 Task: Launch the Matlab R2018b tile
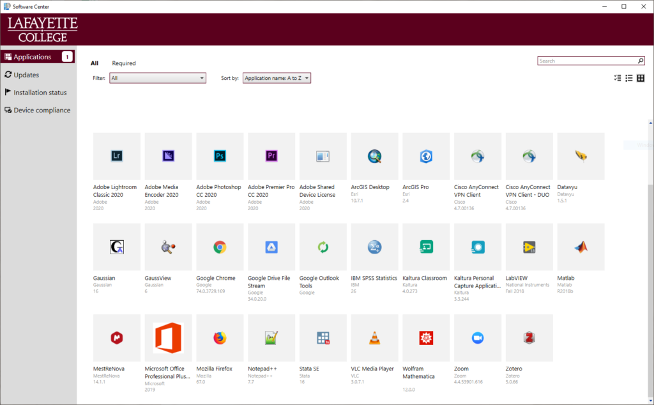point(580,247)
